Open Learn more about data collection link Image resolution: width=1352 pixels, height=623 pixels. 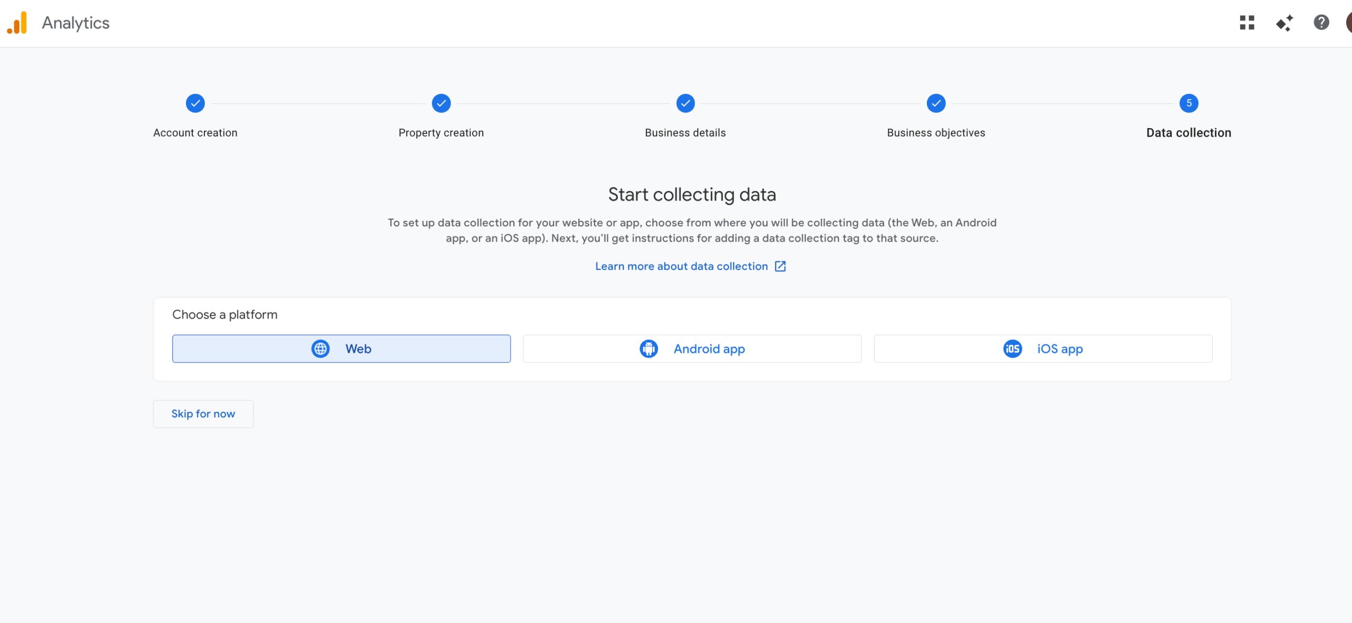coord(681,266)
